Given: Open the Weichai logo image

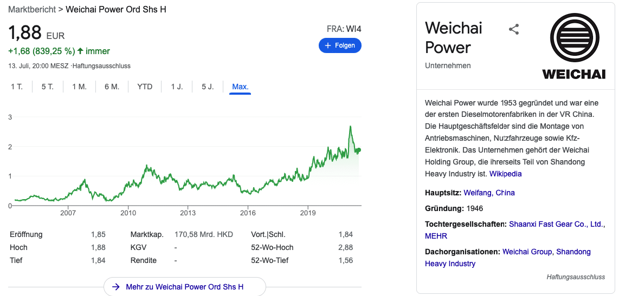Looking at the screenshot, I should 573,46.
